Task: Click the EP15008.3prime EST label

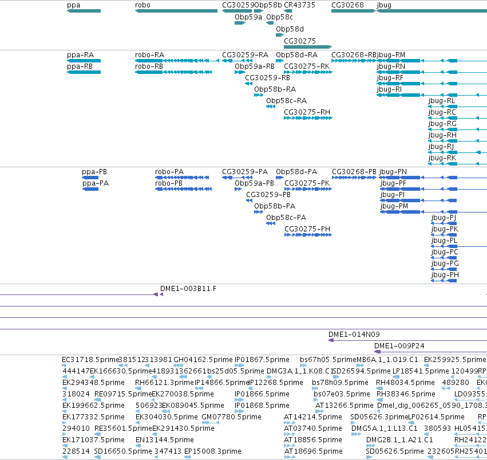Action: pos(213,451)
